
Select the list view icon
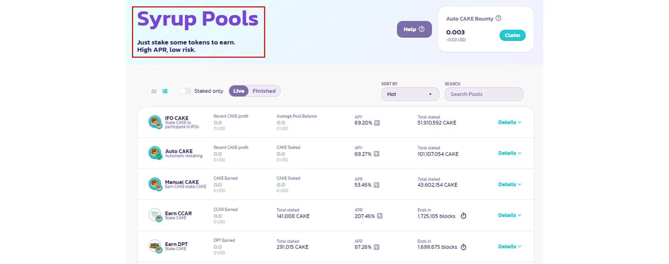point(165,91)
